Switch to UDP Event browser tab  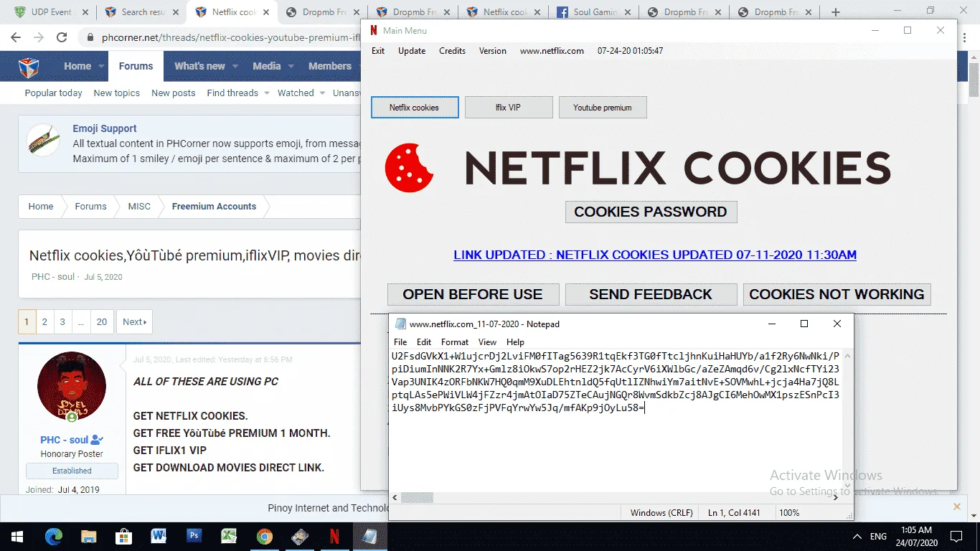point(50,12)
